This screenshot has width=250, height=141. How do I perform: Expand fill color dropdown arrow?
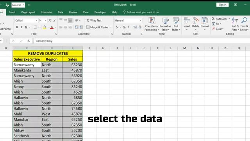[x=48, y=27]
